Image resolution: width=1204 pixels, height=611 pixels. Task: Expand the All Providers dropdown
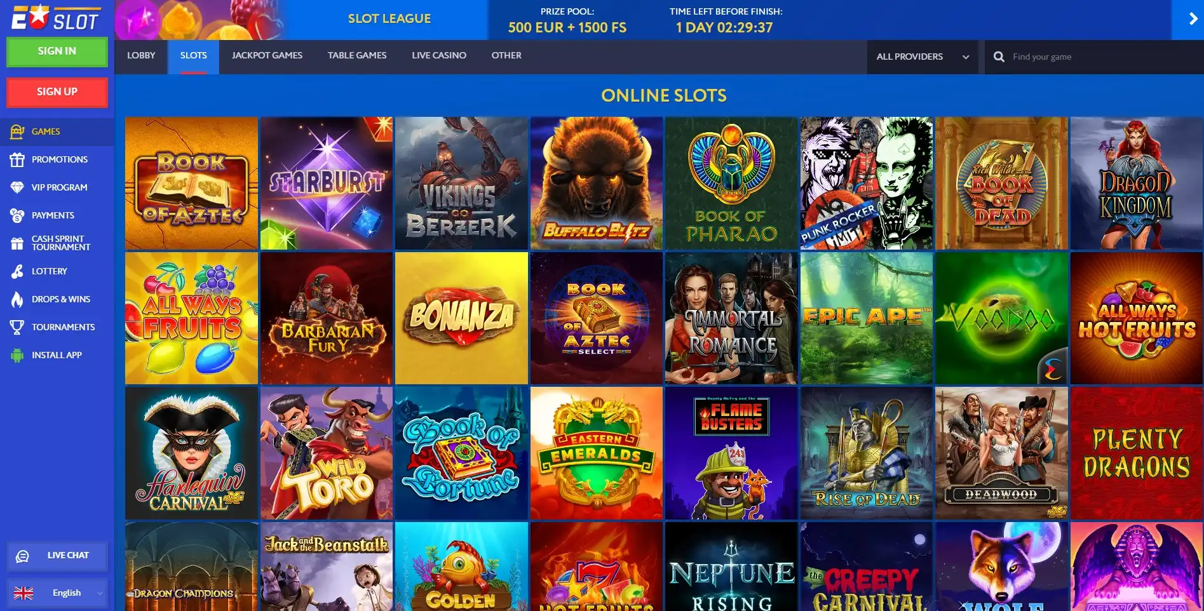923,57
